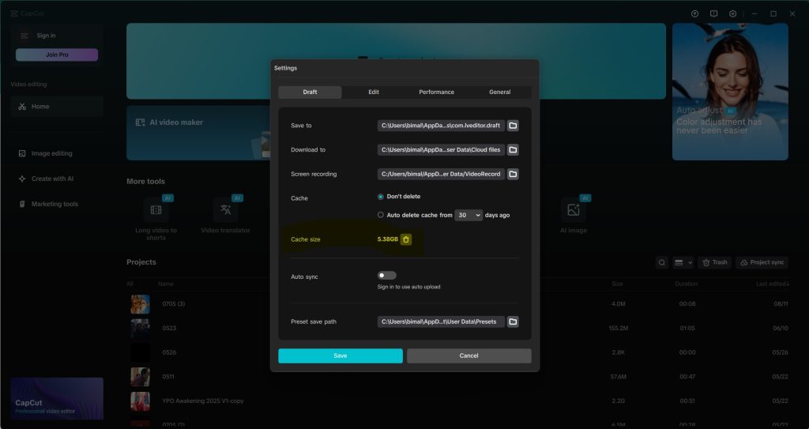Toggle the Auto sync switch
This screenshot has height=429, width=809.
pyautogui.click(x=386, y=276)
